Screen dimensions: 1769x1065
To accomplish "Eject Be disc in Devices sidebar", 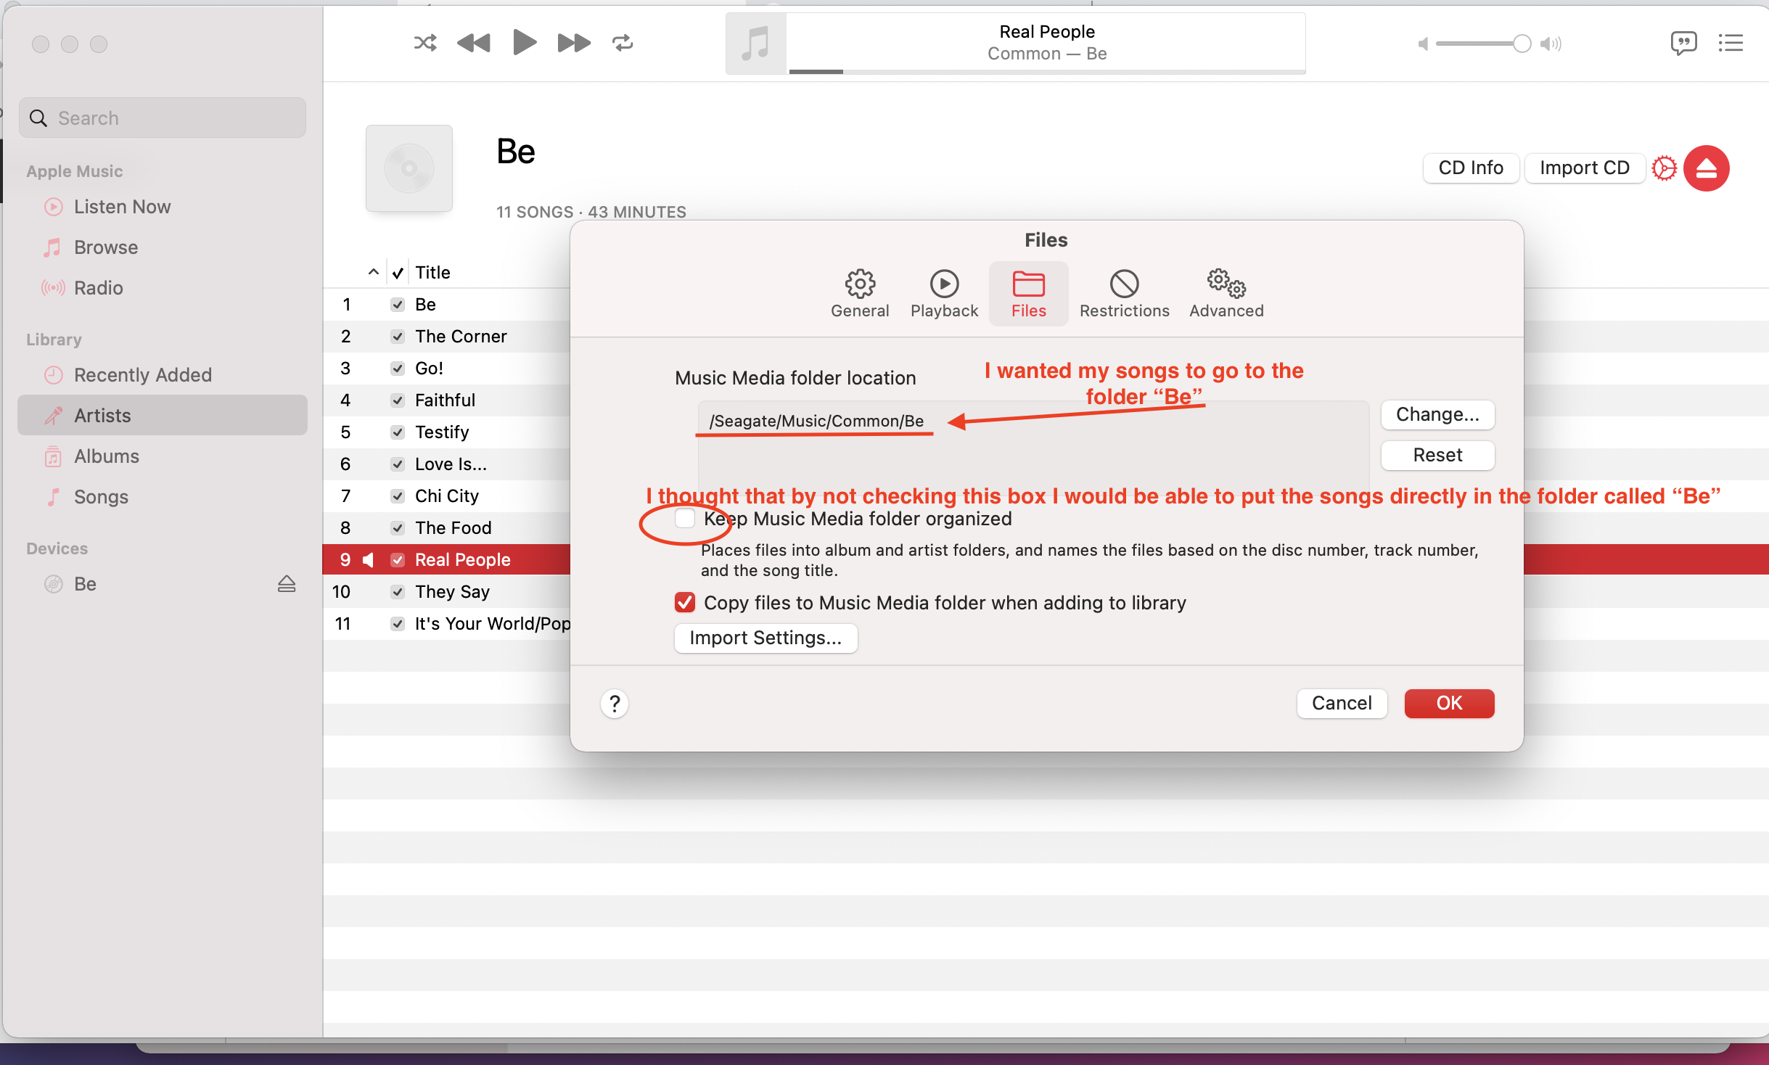I will [x=287, y=584].
